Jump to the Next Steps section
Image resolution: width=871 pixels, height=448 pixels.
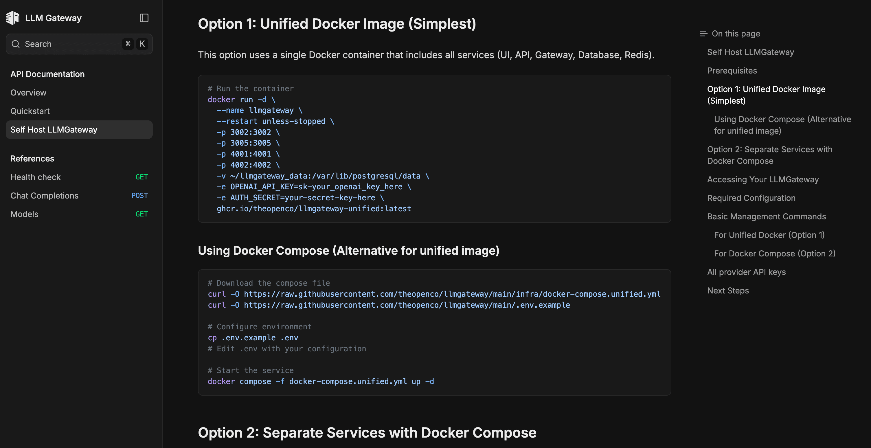[x=728, y=291]
